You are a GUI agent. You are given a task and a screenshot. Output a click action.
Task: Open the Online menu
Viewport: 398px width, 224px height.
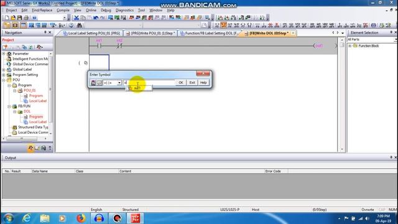[x=91, y=10]
